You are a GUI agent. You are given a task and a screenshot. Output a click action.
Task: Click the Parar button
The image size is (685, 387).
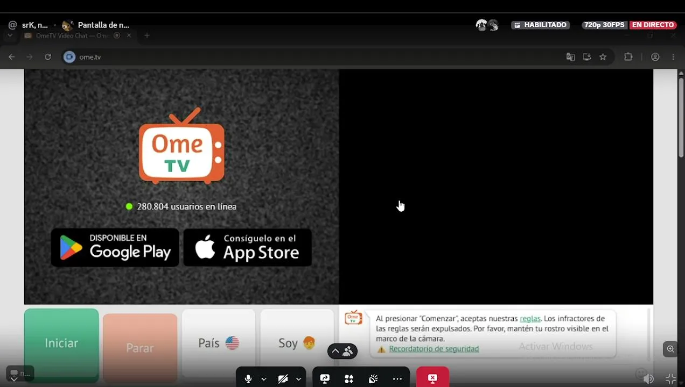[x=140, y=348]
